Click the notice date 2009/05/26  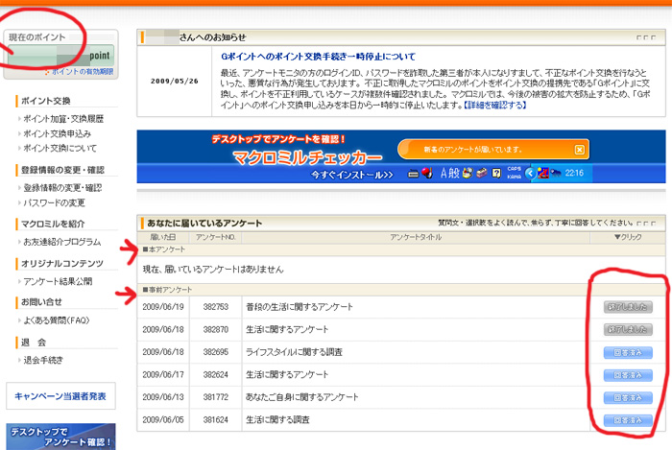click(x=175, y=81)
